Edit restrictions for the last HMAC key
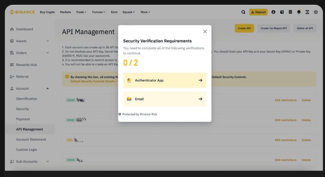Viewport: 325px width, 177px height. point(286,160)
